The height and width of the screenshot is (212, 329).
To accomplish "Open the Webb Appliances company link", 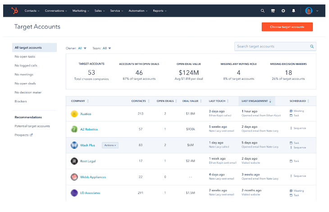I will 93,177.
